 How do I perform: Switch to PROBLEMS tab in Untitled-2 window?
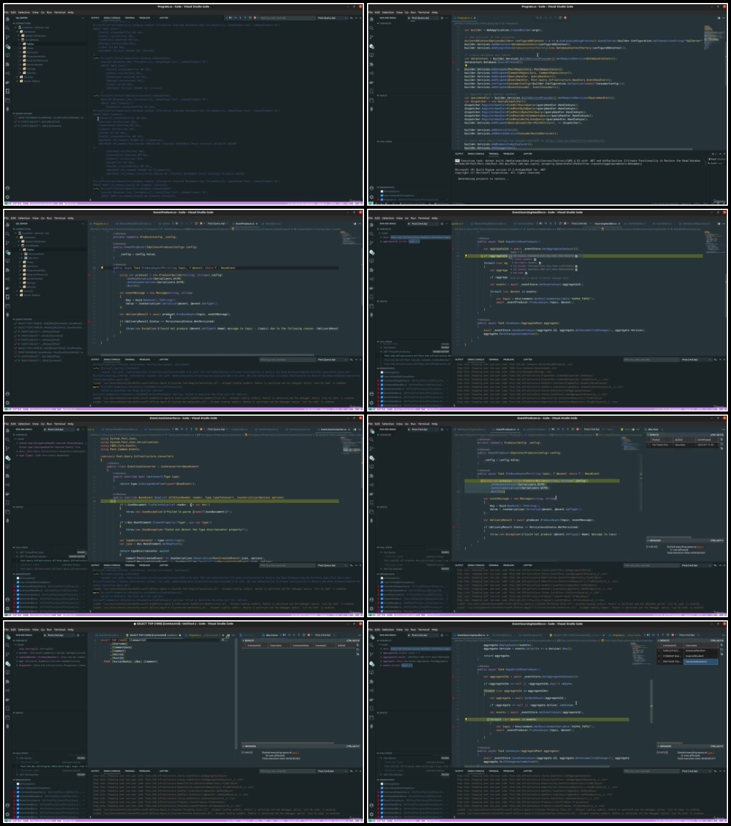(144, 771)
